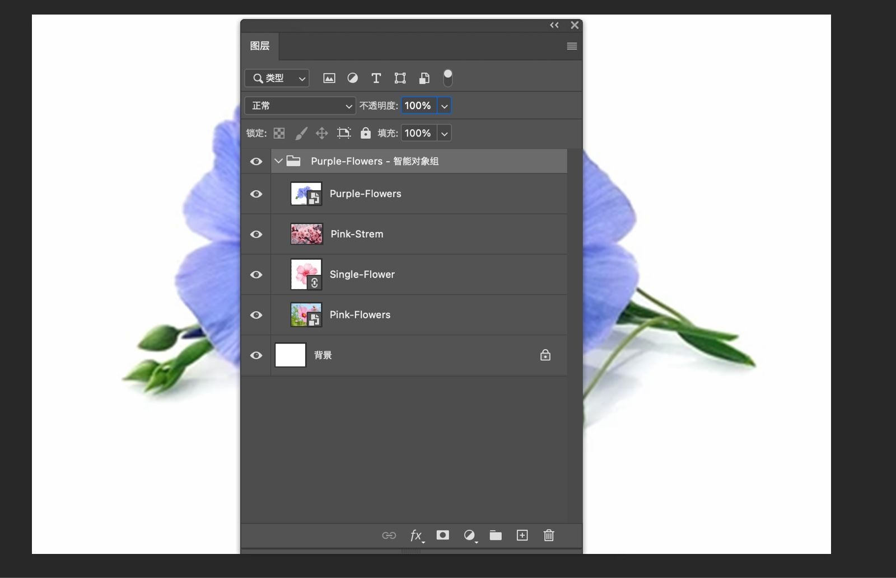This screenshot has height=578, width=896.
Task: Filter layers by shape layer icon
Action: click(400, 78)
